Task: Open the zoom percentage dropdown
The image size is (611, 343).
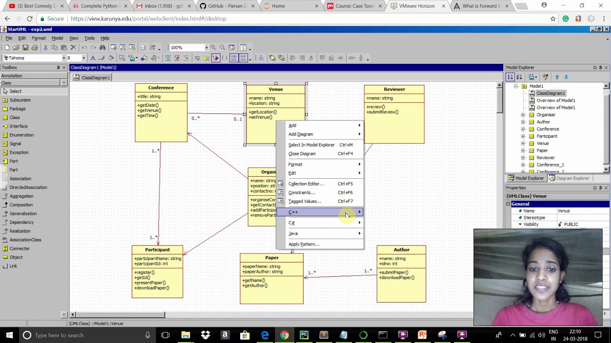Action: [x=206, y=48]
